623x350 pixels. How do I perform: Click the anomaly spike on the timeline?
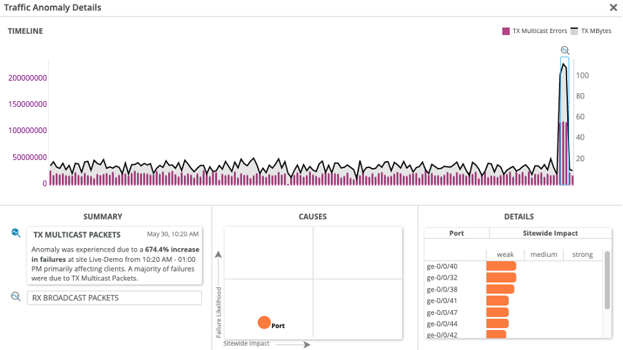(x=564, y=124)
